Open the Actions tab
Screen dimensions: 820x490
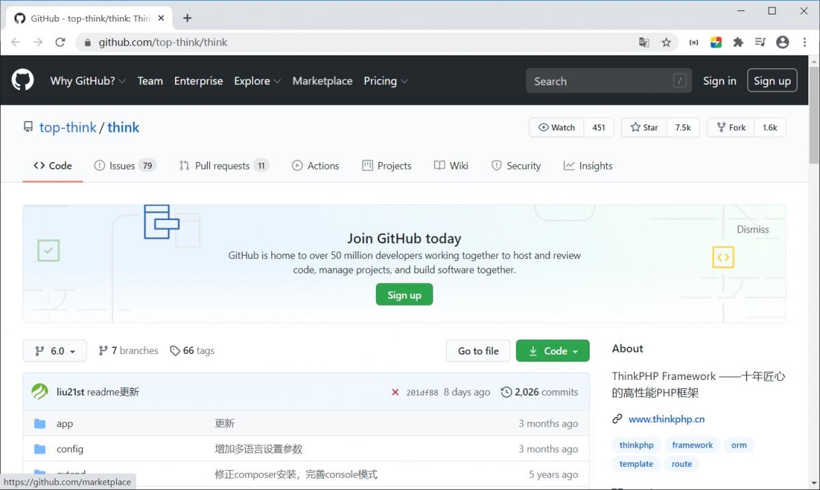pyautogui.click(x=316, y=165)
